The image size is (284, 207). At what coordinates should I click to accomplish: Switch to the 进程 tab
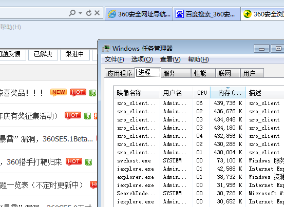(x=148, y=72)
